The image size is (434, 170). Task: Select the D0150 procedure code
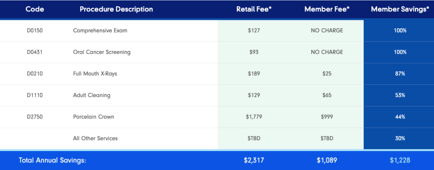pos(35,31)
